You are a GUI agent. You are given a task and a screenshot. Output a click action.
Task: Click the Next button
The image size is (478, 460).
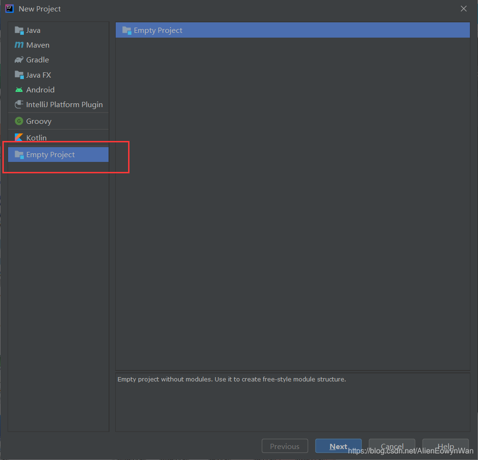coord(339,446)
